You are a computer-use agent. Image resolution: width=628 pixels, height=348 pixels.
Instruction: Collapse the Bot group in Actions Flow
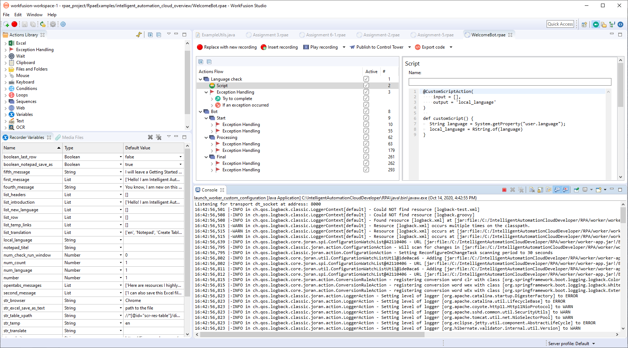coord(201,112)
